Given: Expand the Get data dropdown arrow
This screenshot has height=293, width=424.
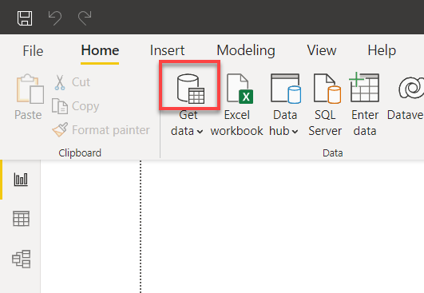Looking at the screenshot, I should tap(200, 132).
